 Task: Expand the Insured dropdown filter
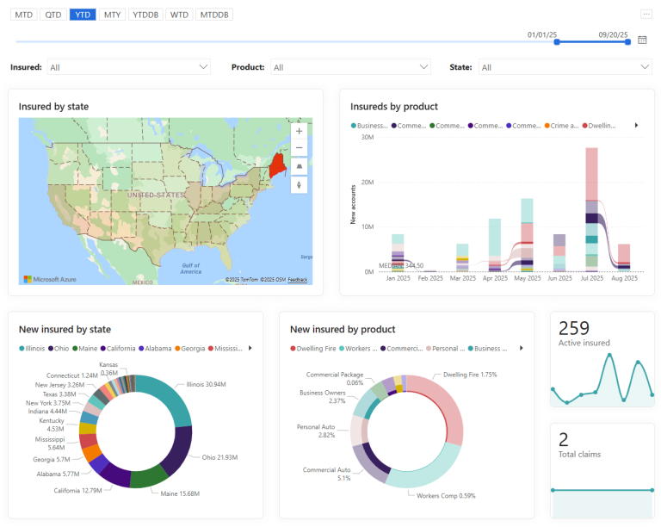[x=128, y=67]
